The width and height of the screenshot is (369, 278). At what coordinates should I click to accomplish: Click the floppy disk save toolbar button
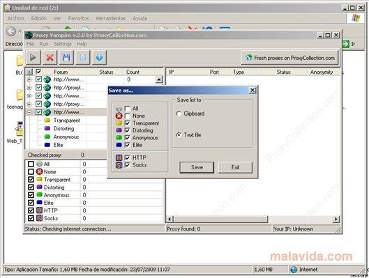pos(66,57)
